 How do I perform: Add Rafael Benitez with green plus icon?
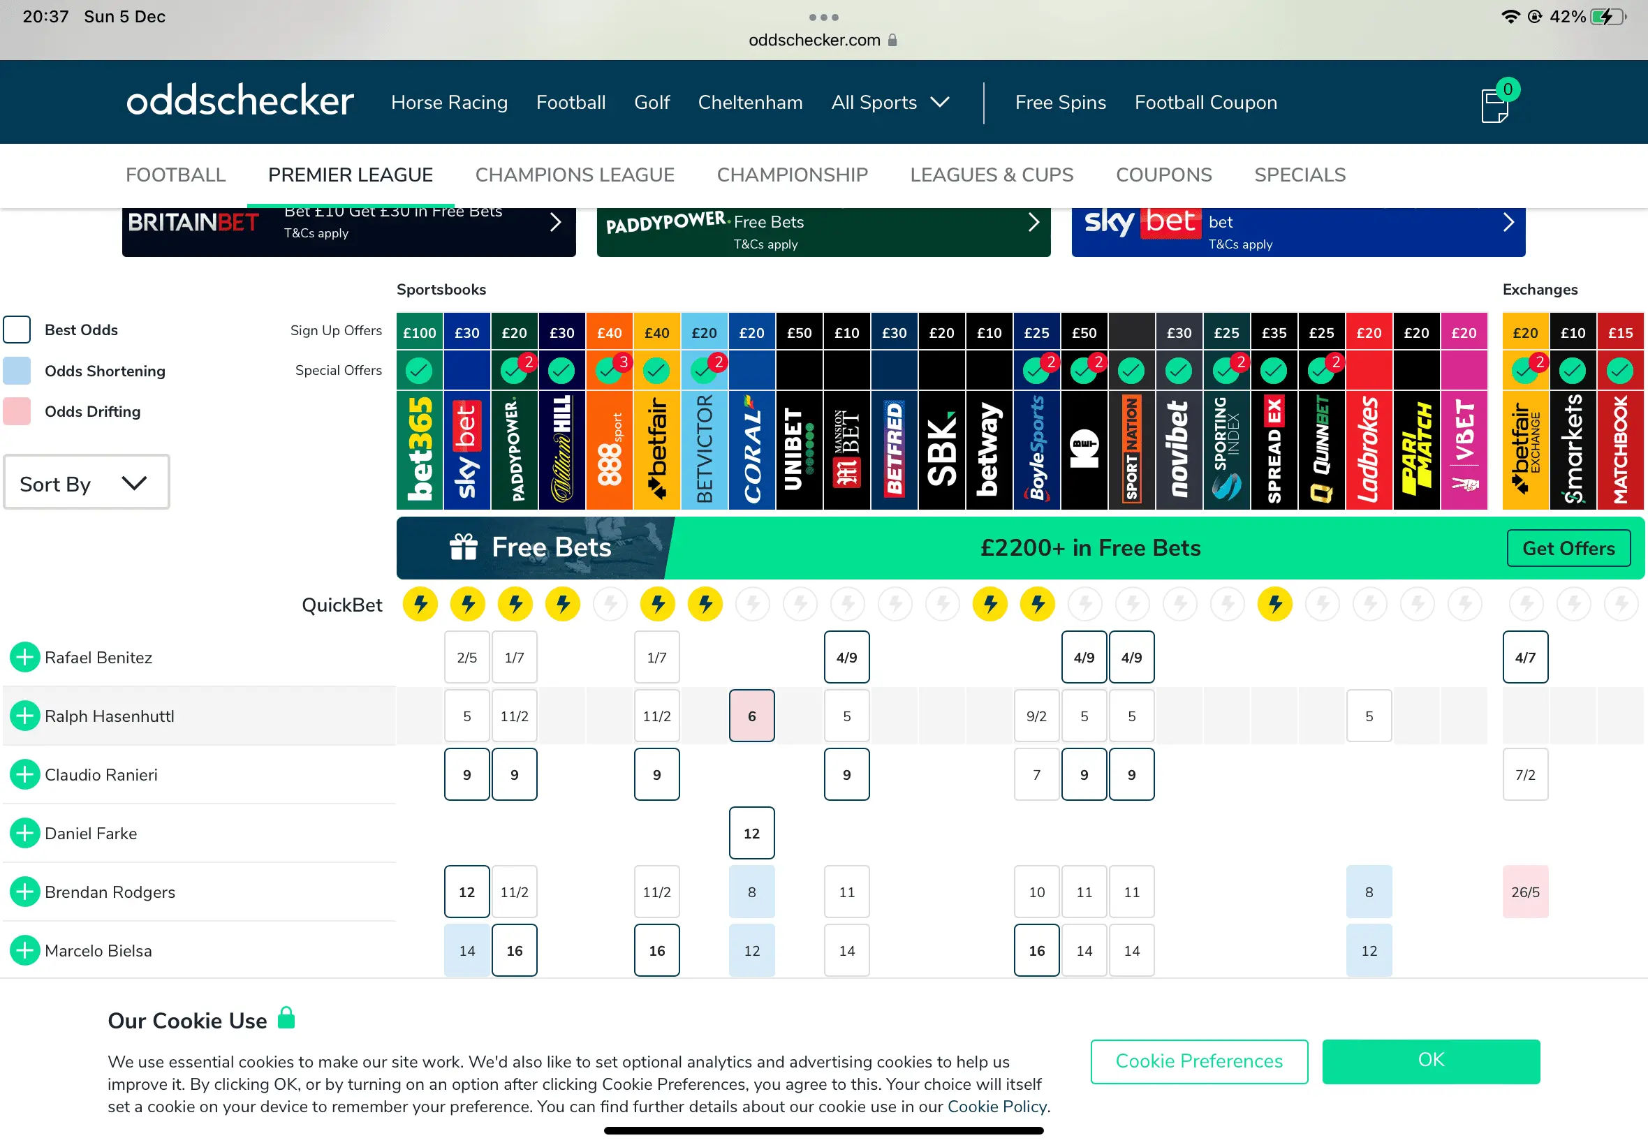24,657
